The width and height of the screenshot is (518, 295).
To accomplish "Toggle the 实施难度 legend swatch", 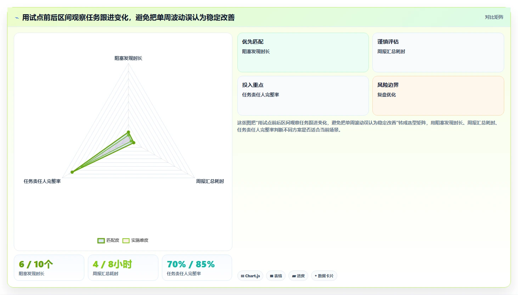I will tap(126, 241).
